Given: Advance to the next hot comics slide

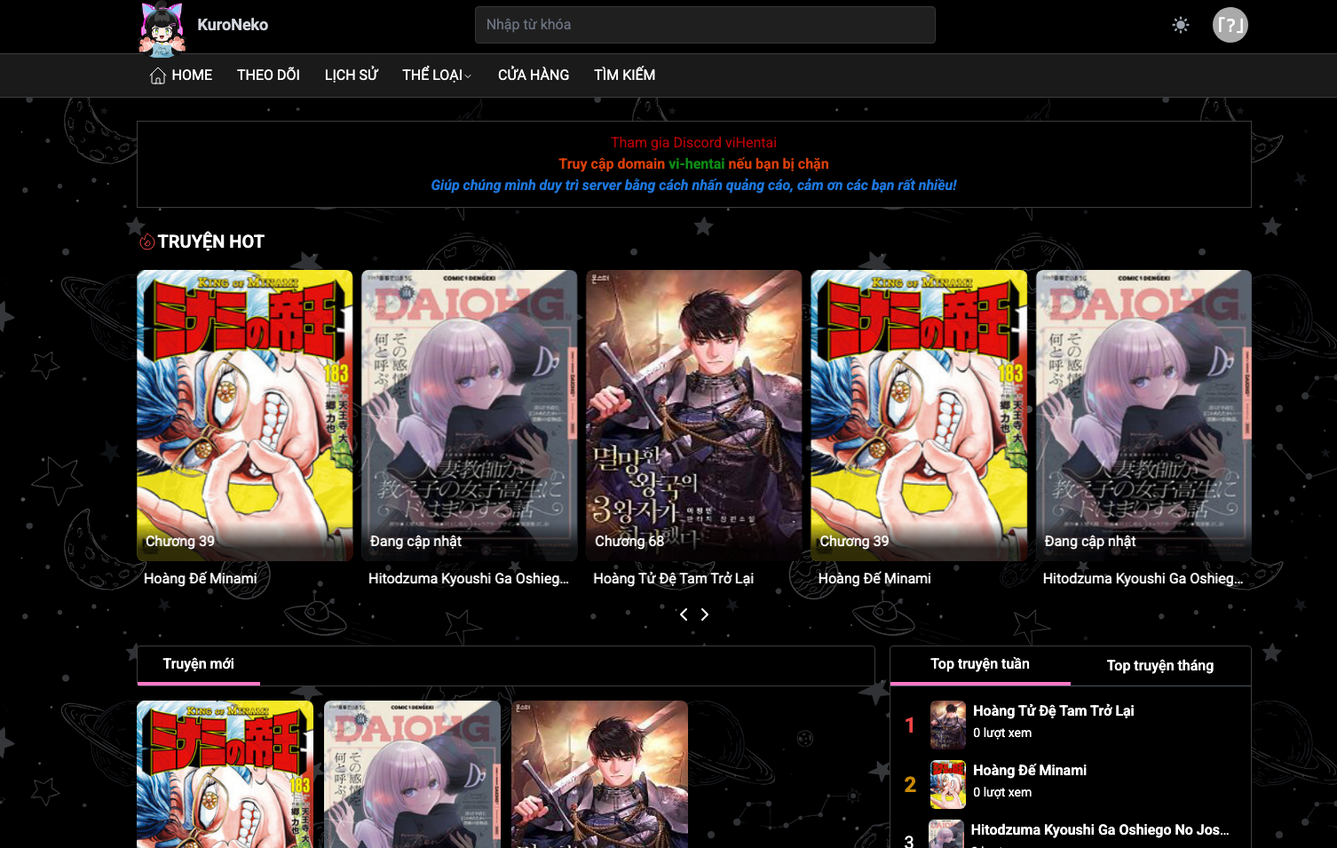Looking at the screenshot, I should (705, 614).
